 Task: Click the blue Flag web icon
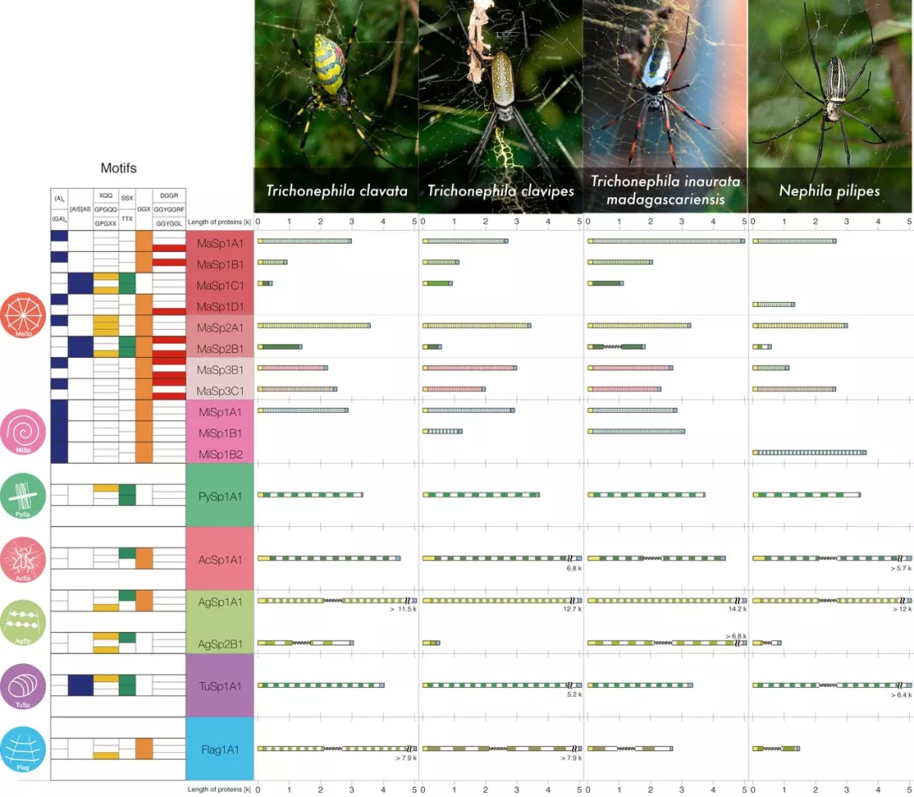(x=25, y=750)
